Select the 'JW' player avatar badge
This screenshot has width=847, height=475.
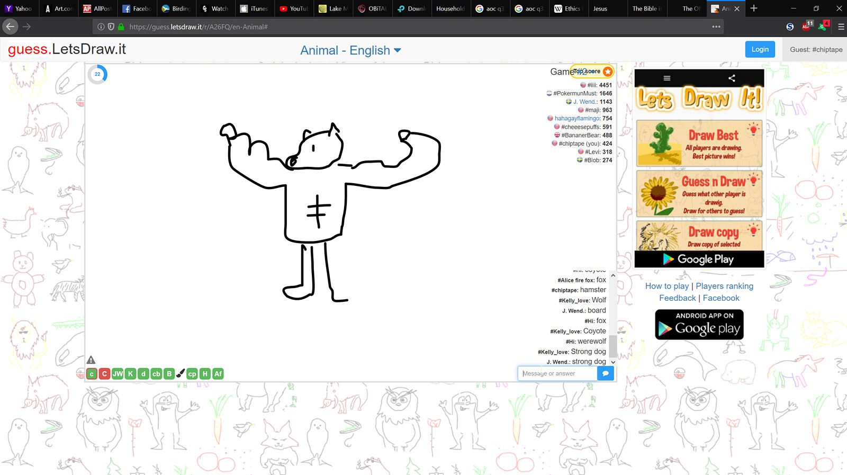pyautogui.click(x=118, y=374)
